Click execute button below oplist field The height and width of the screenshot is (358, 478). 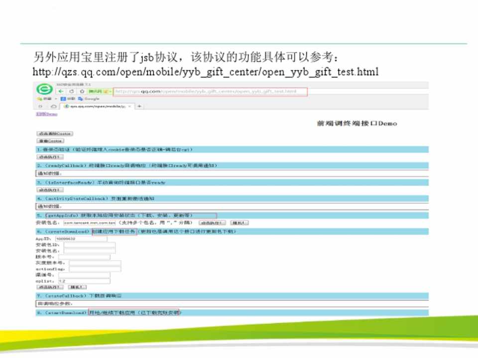(50, 287)
